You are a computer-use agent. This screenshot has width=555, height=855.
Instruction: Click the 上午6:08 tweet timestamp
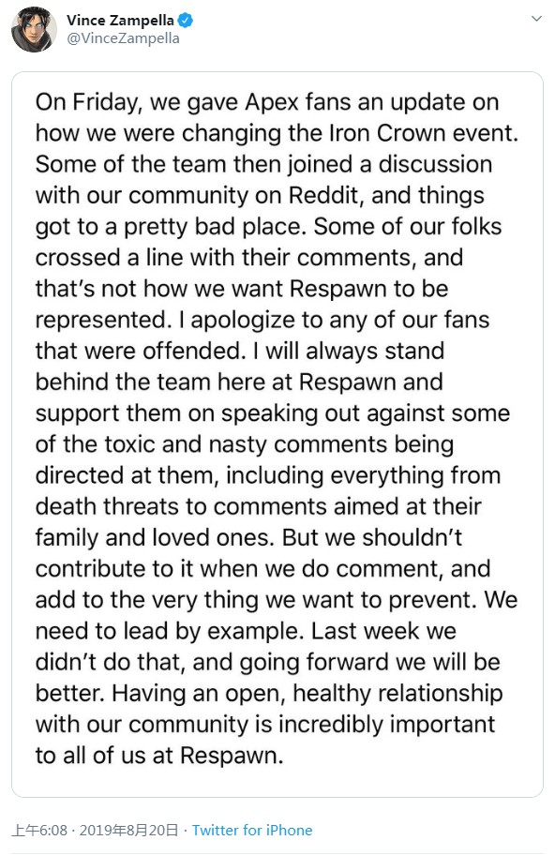pos(39,830)
